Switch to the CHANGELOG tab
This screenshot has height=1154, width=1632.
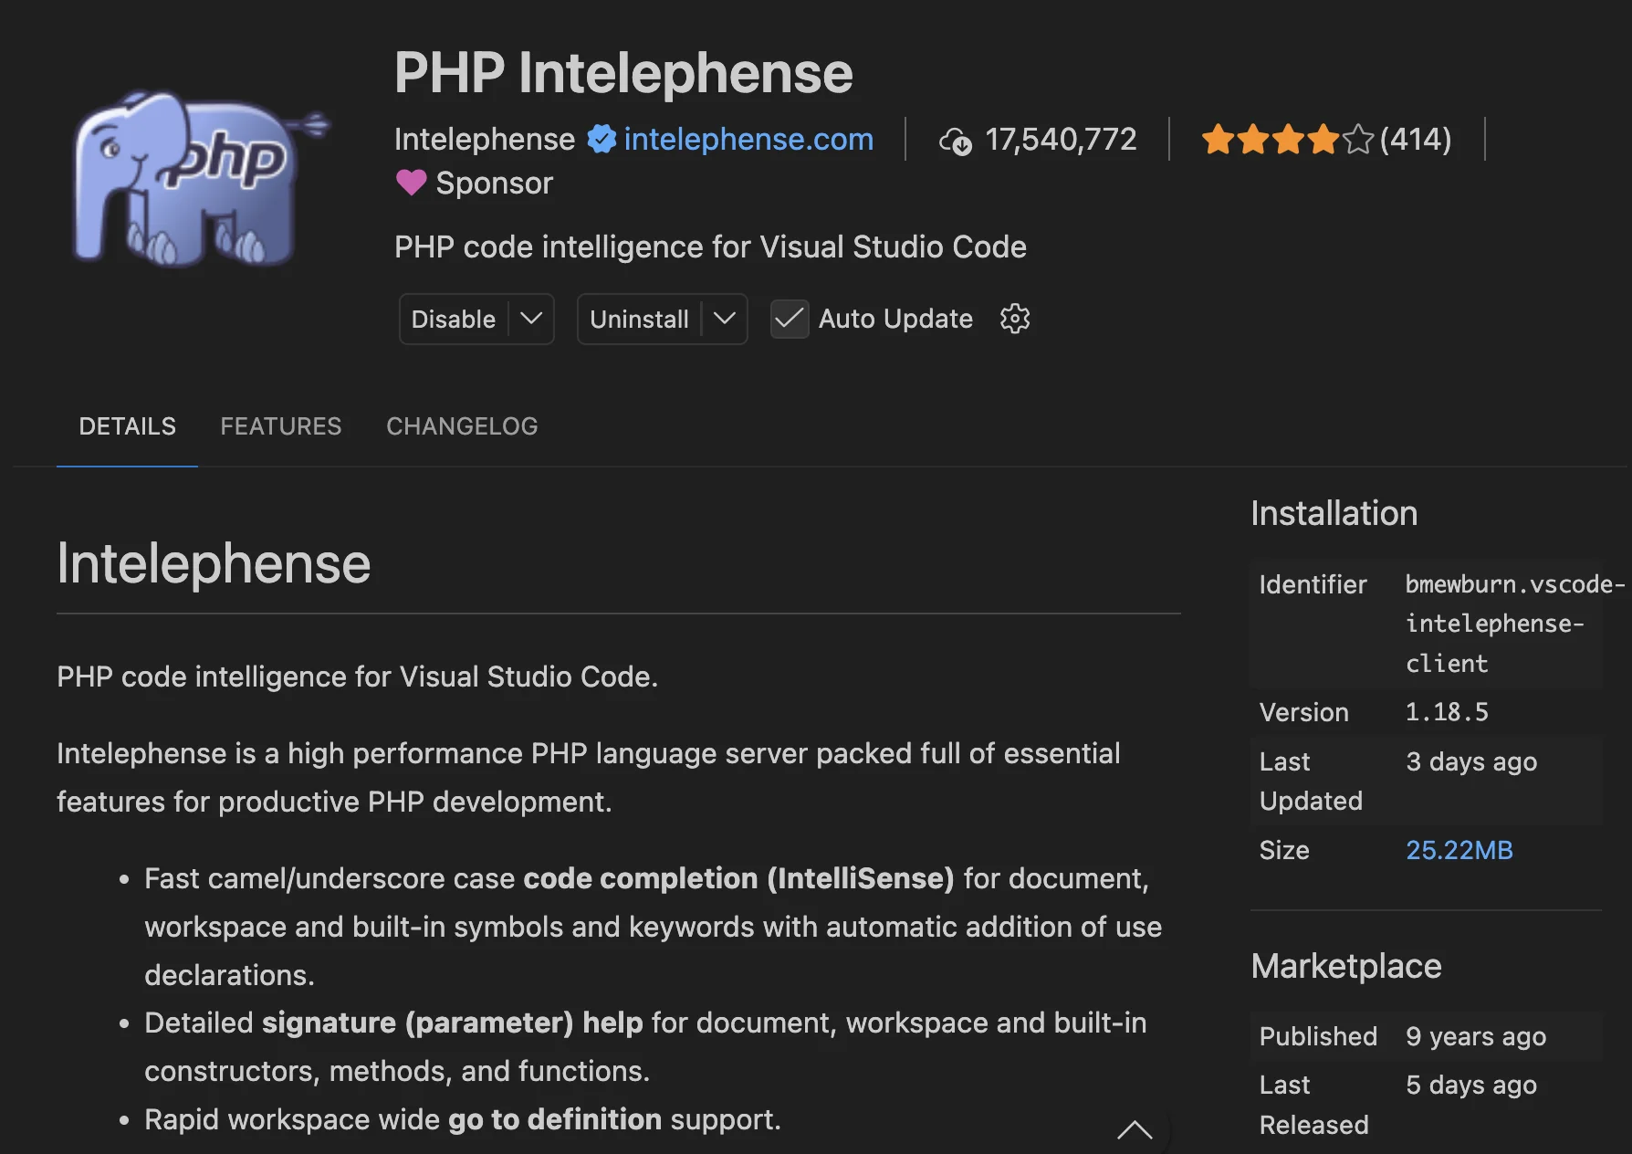click(x=462, y=426)
